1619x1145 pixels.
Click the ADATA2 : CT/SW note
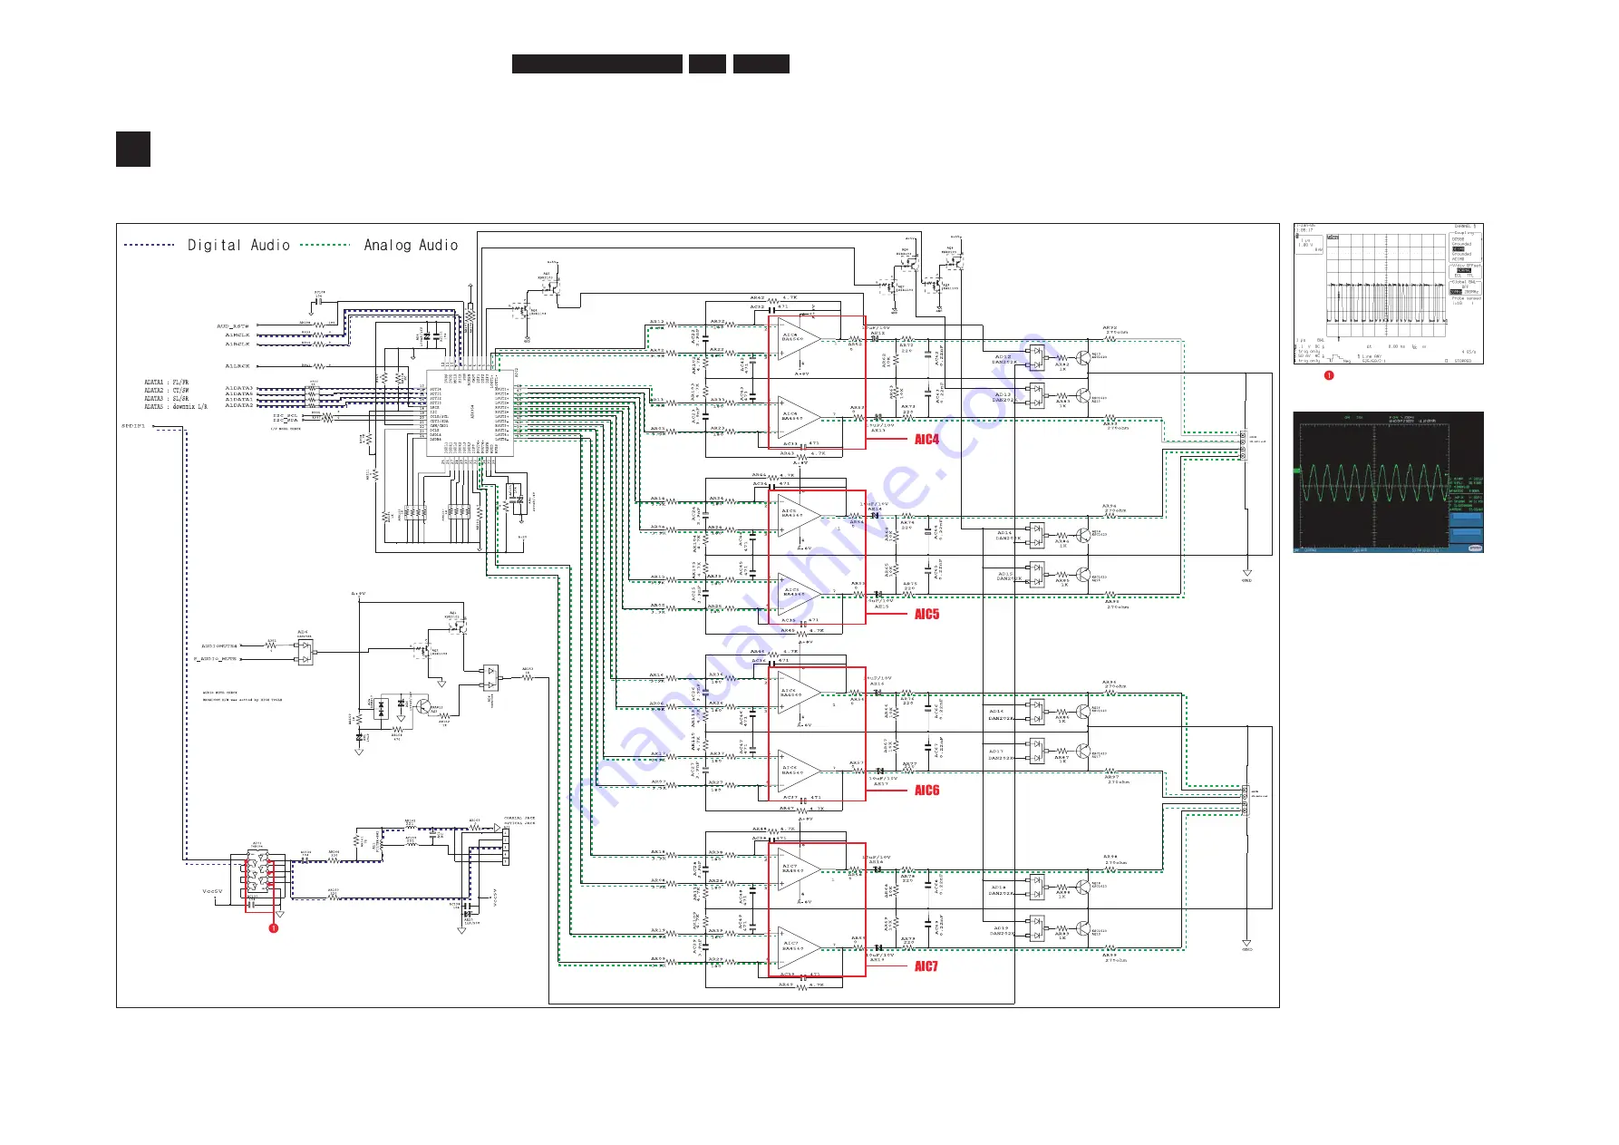coord(167,391)
